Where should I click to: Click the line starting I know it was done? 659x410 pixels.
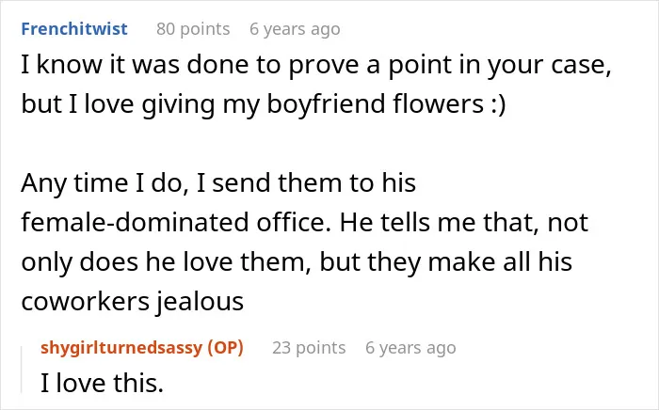pyautogui.click(x=316, y=65)
